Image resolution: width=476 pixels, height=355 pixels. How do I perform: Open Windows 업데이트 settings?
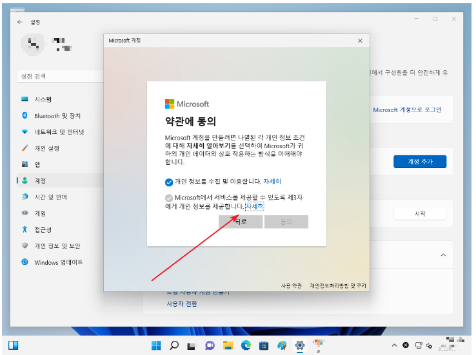pos(60,262)
